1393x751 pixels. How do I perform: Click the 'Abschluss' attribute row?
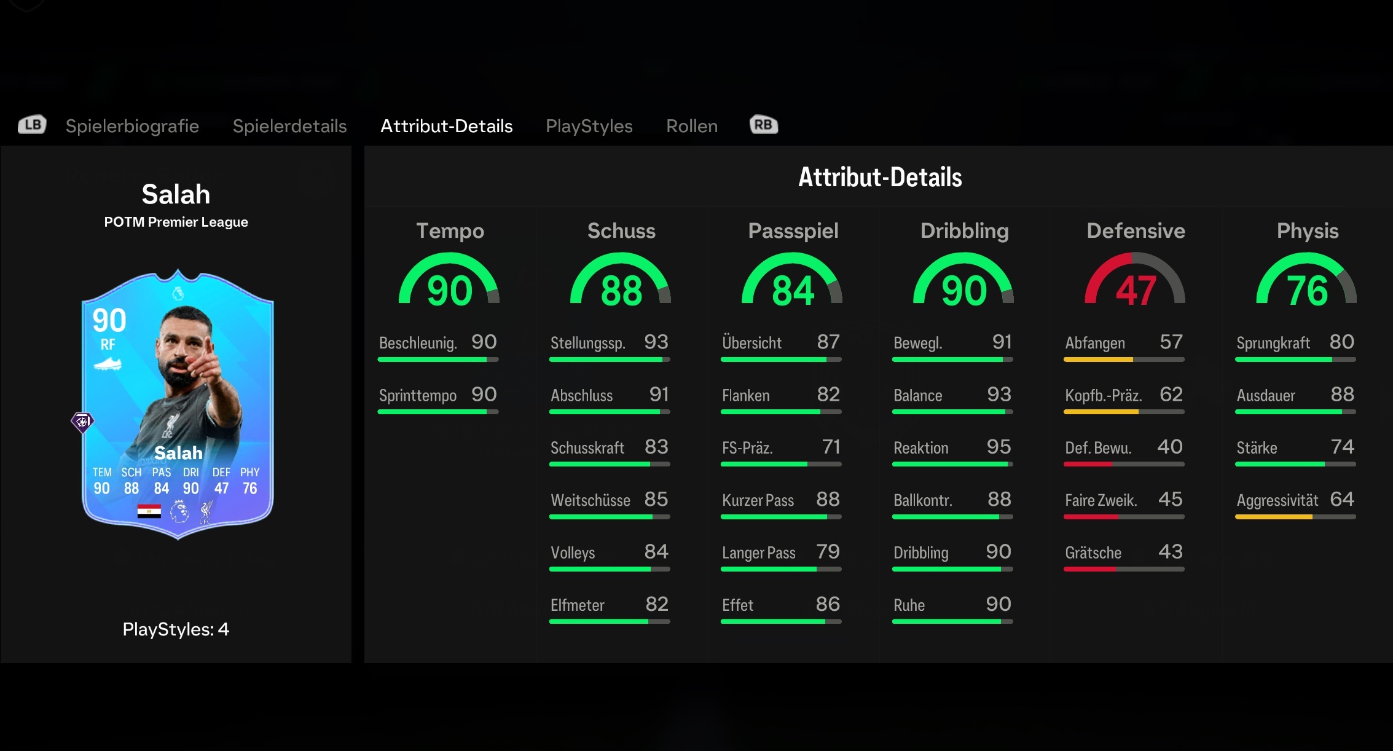(610, 399)
